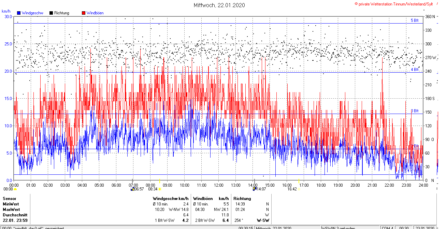
Task: Click the sunset icon beside 16:42
Action: pyautogui.click(x=299, y=189)
